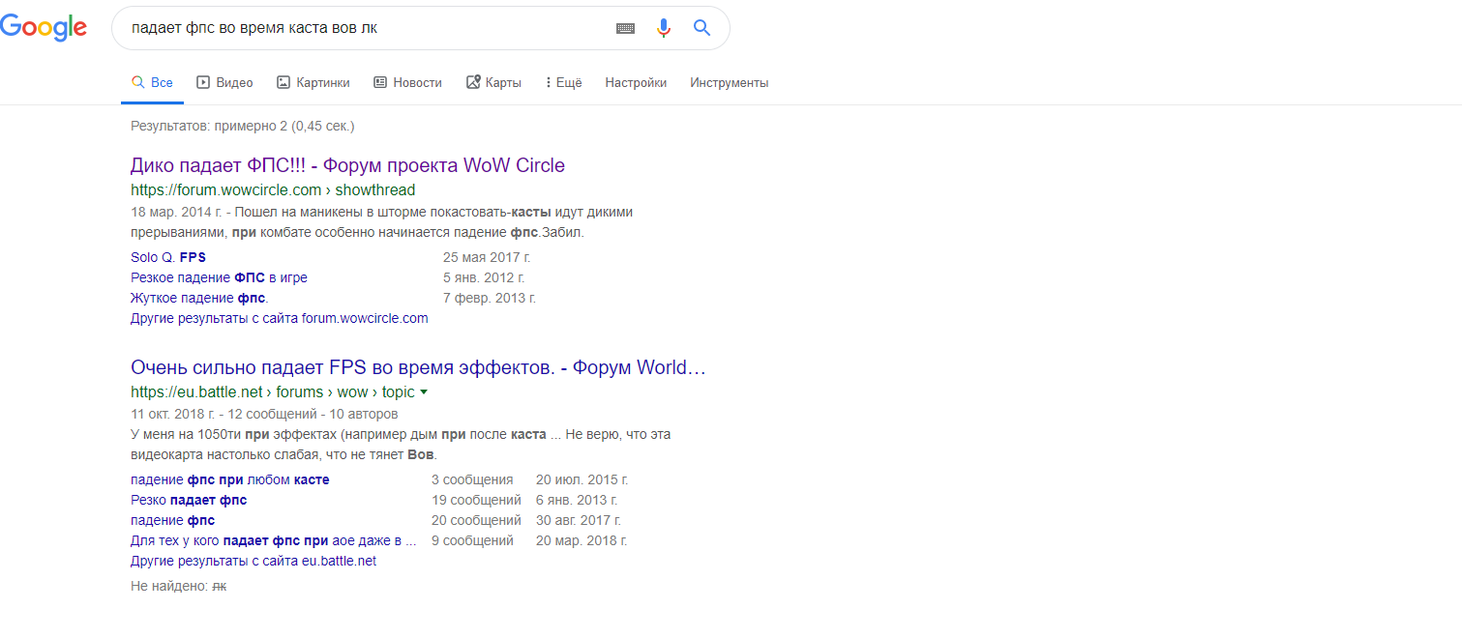Switch to Карты tab
Screen dimensions: 1462x638
493,83
